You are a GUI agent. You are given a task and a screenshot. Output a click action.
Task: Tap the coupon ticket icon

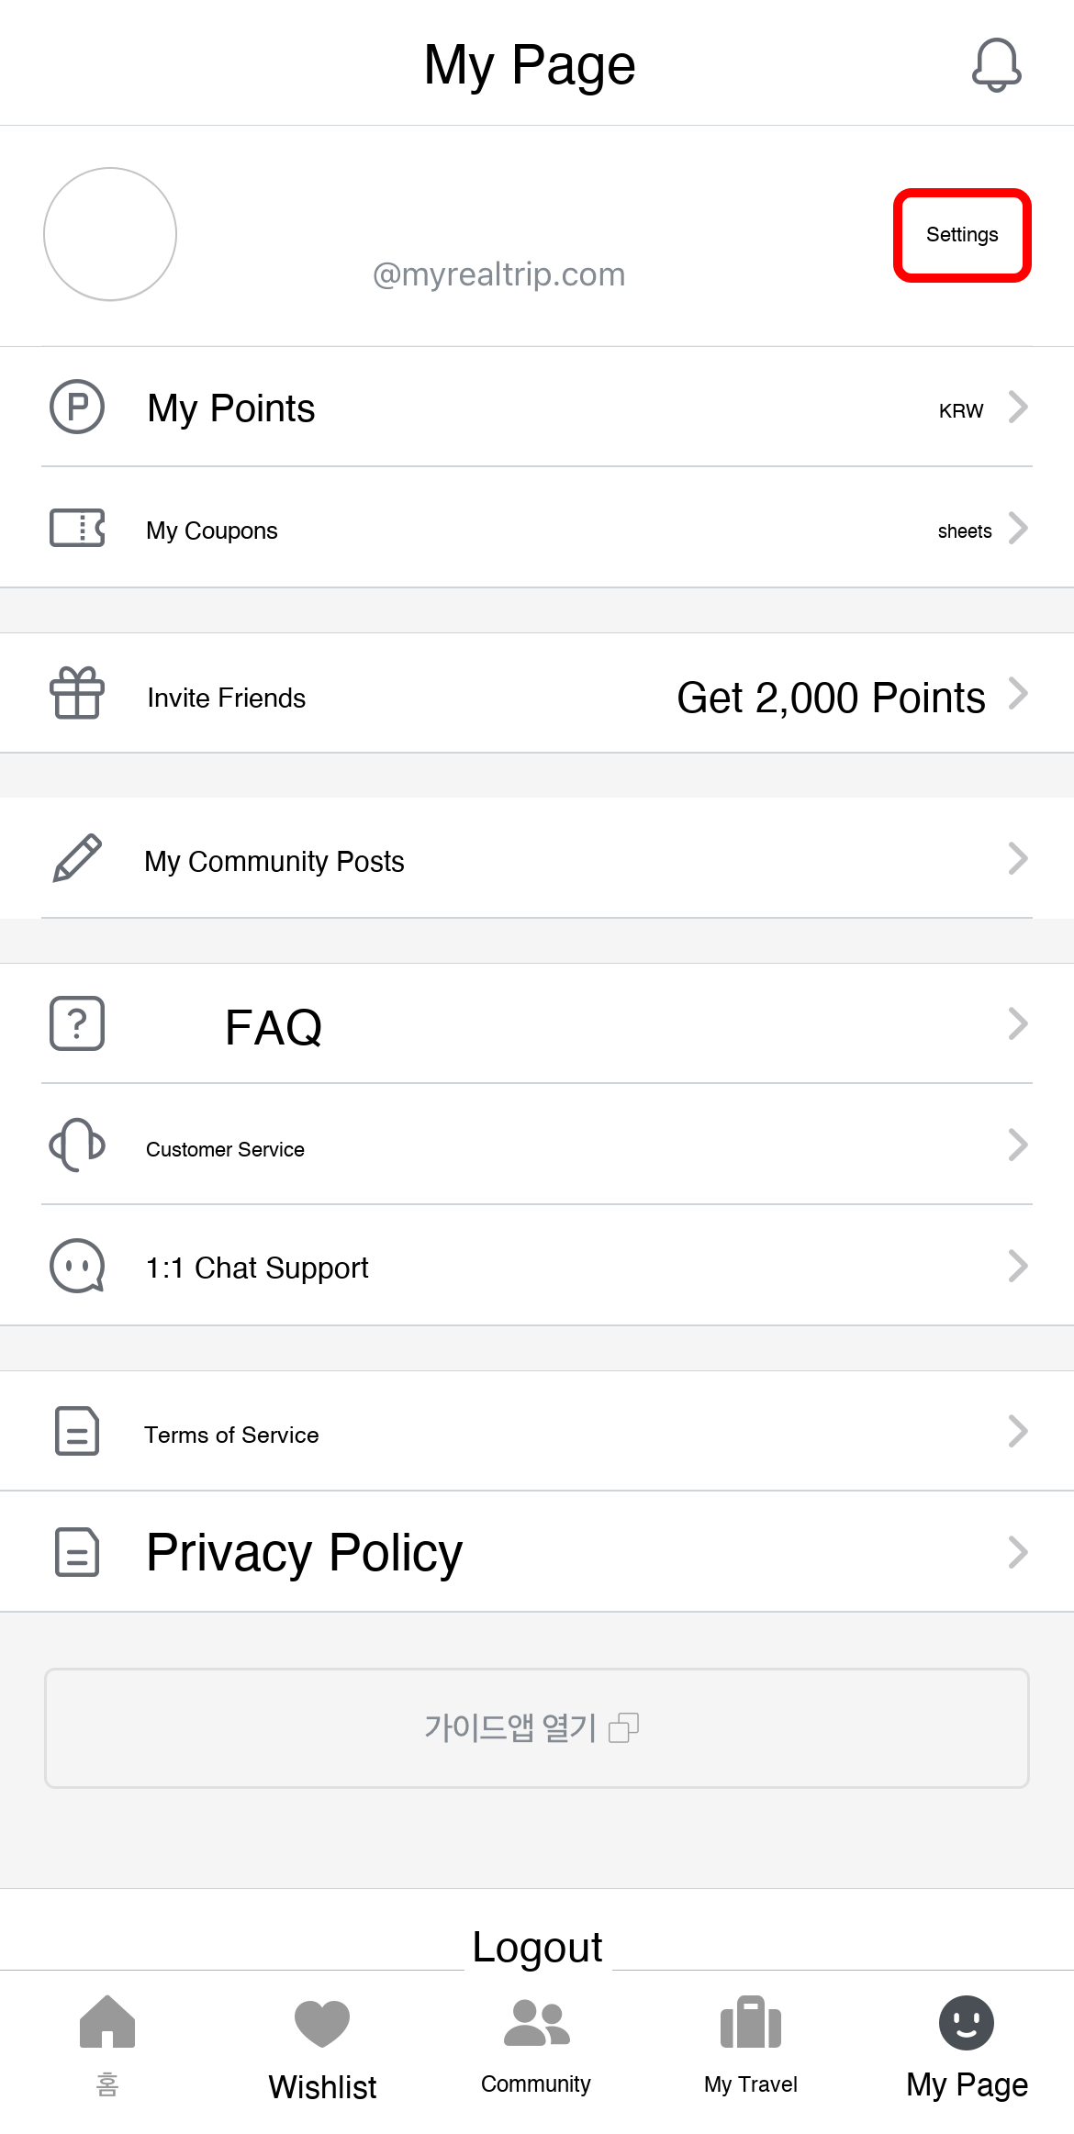(77, 529)
